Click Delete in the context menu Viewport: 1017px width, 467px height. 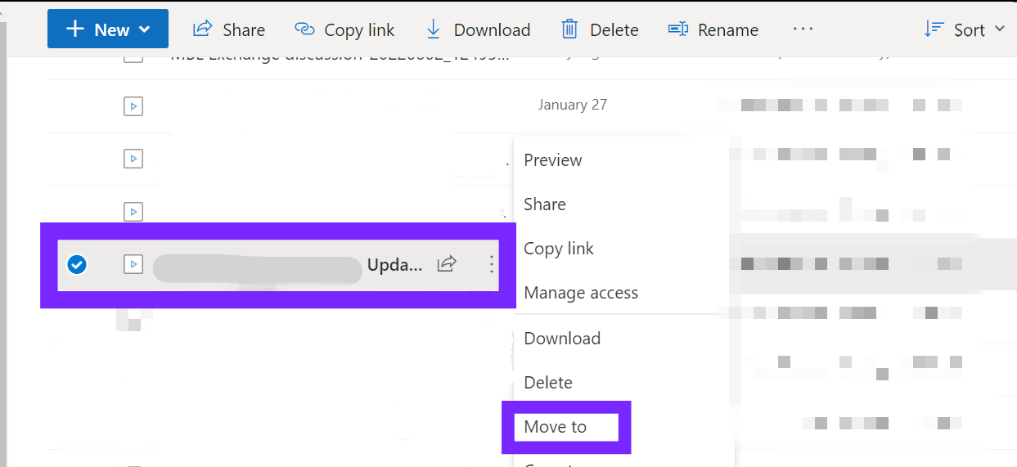(x=548, y=383)
